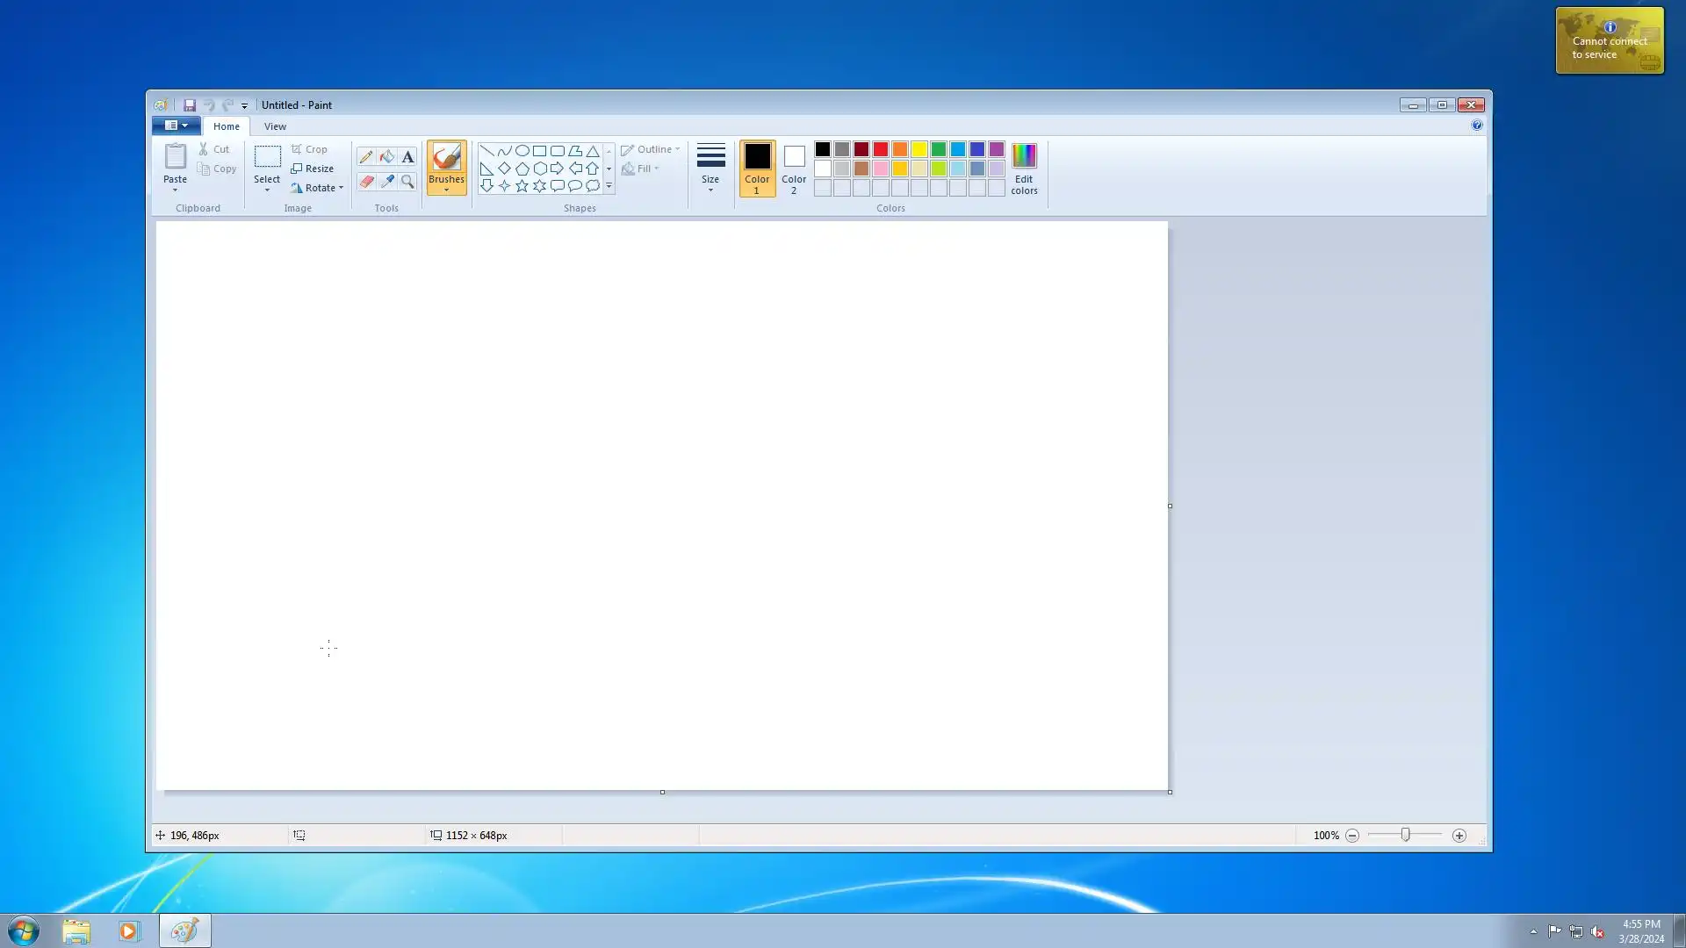Activate the Color 1 selector
Image resolution: width=1686 pixels, height=948 pixels.
tap(757, 168)
